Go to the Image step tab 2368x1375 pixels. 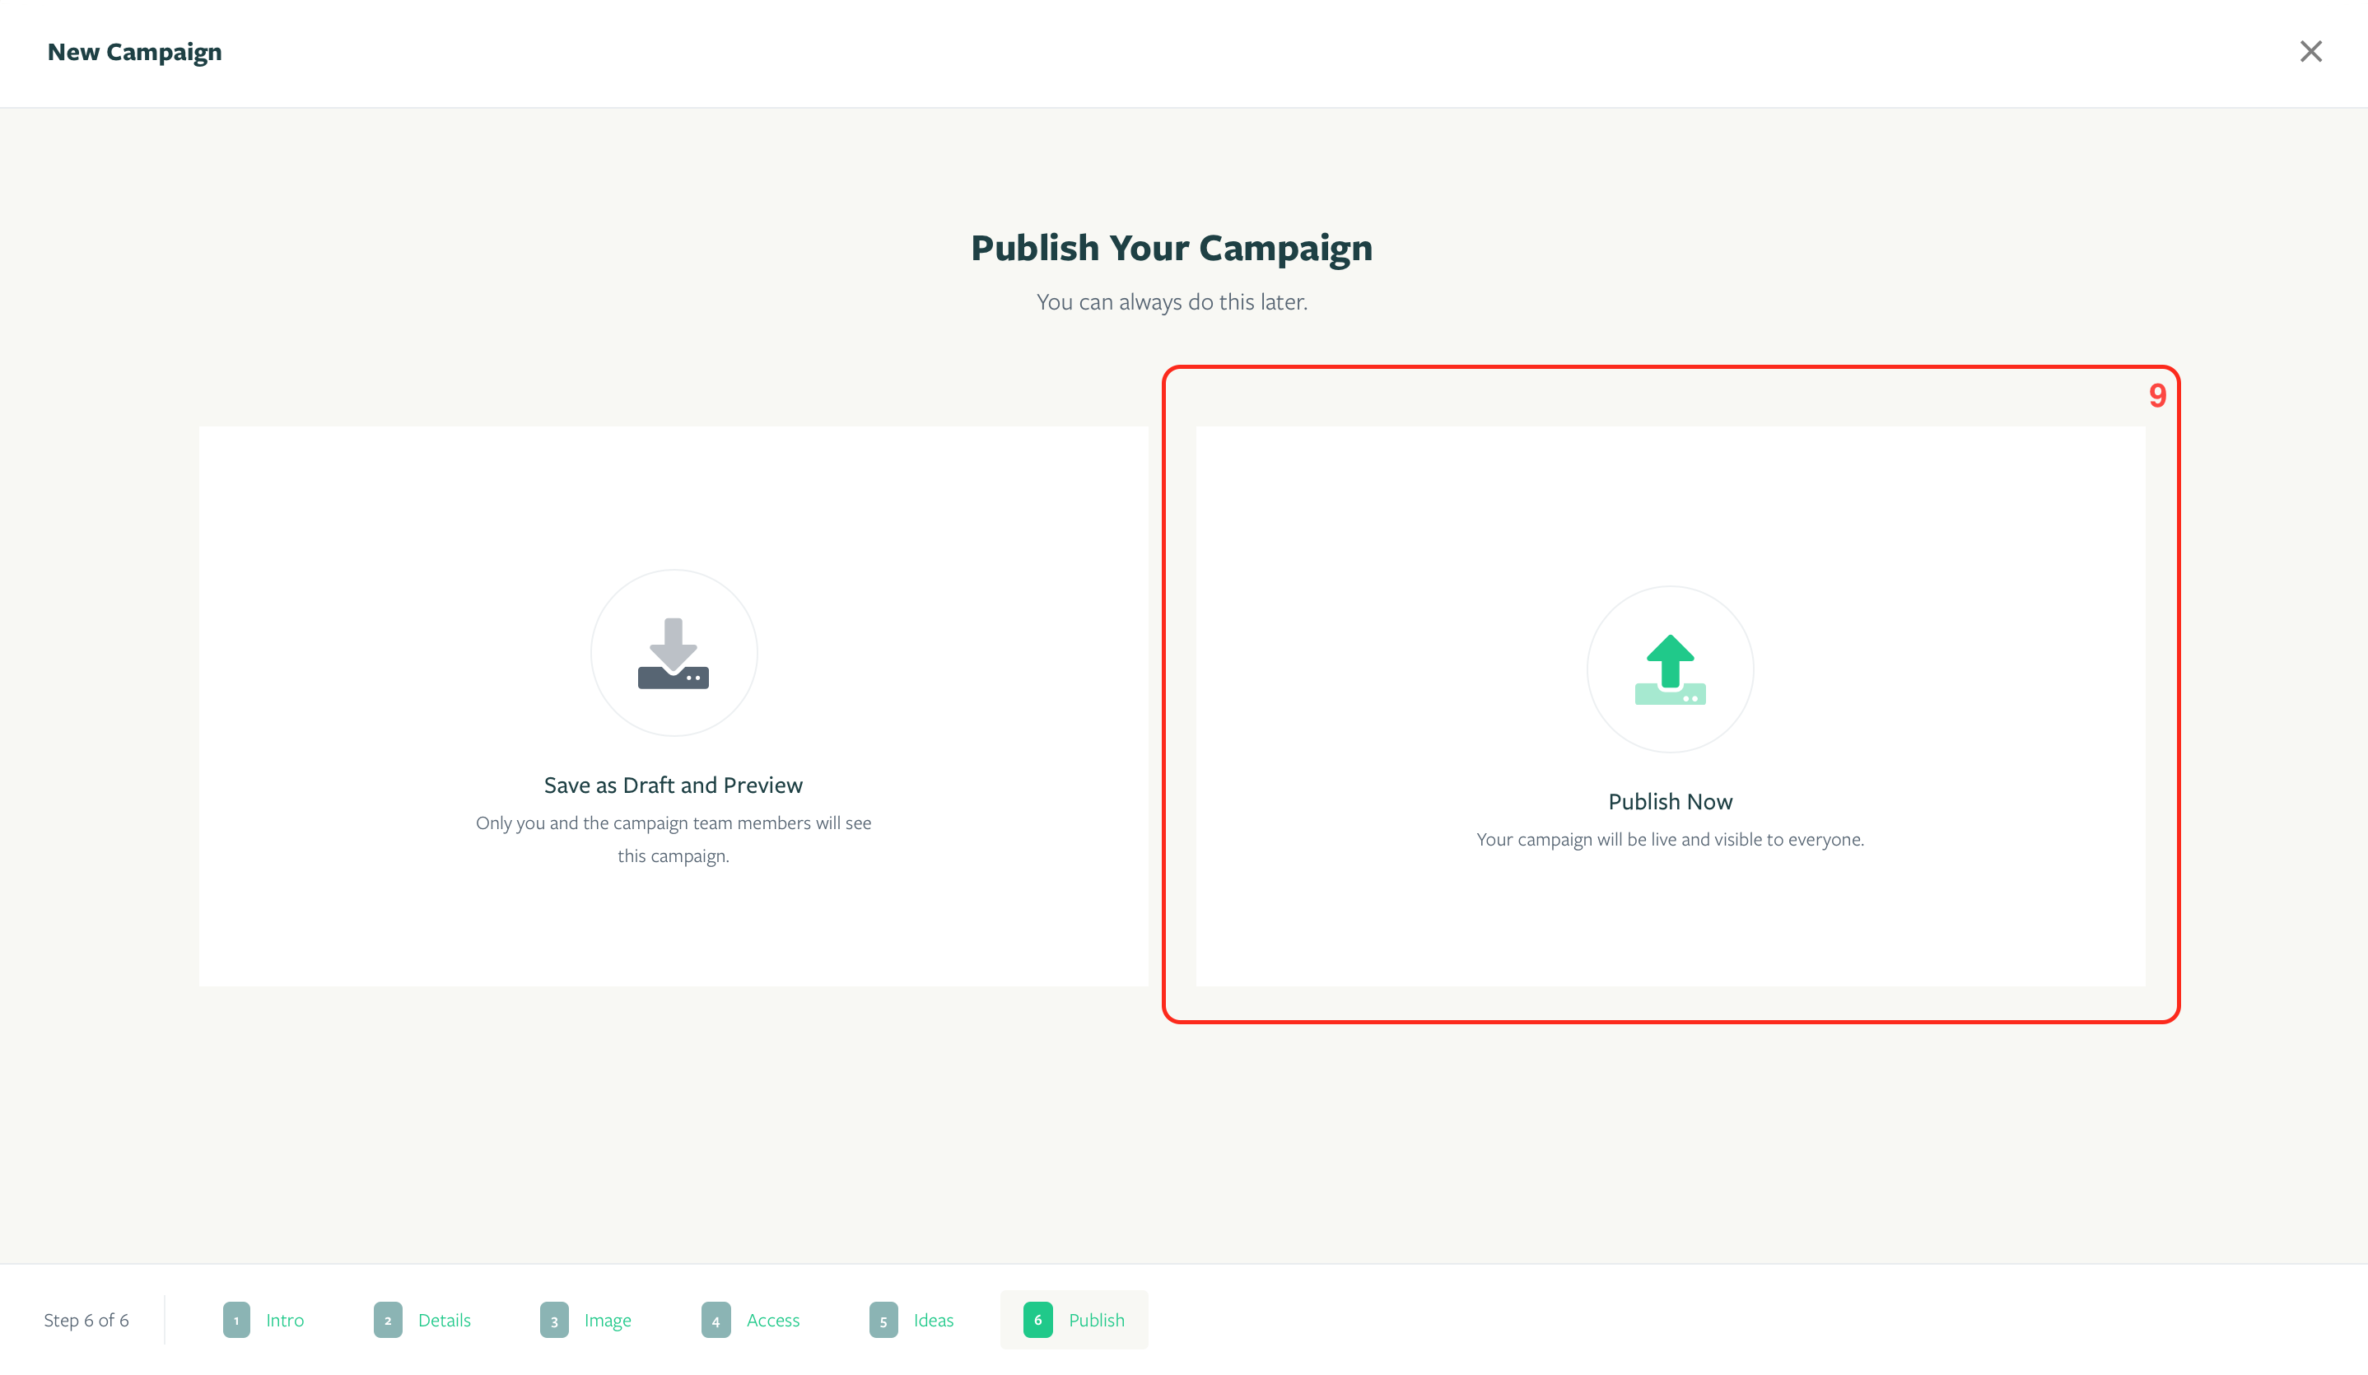click(x=585, y=1320)
